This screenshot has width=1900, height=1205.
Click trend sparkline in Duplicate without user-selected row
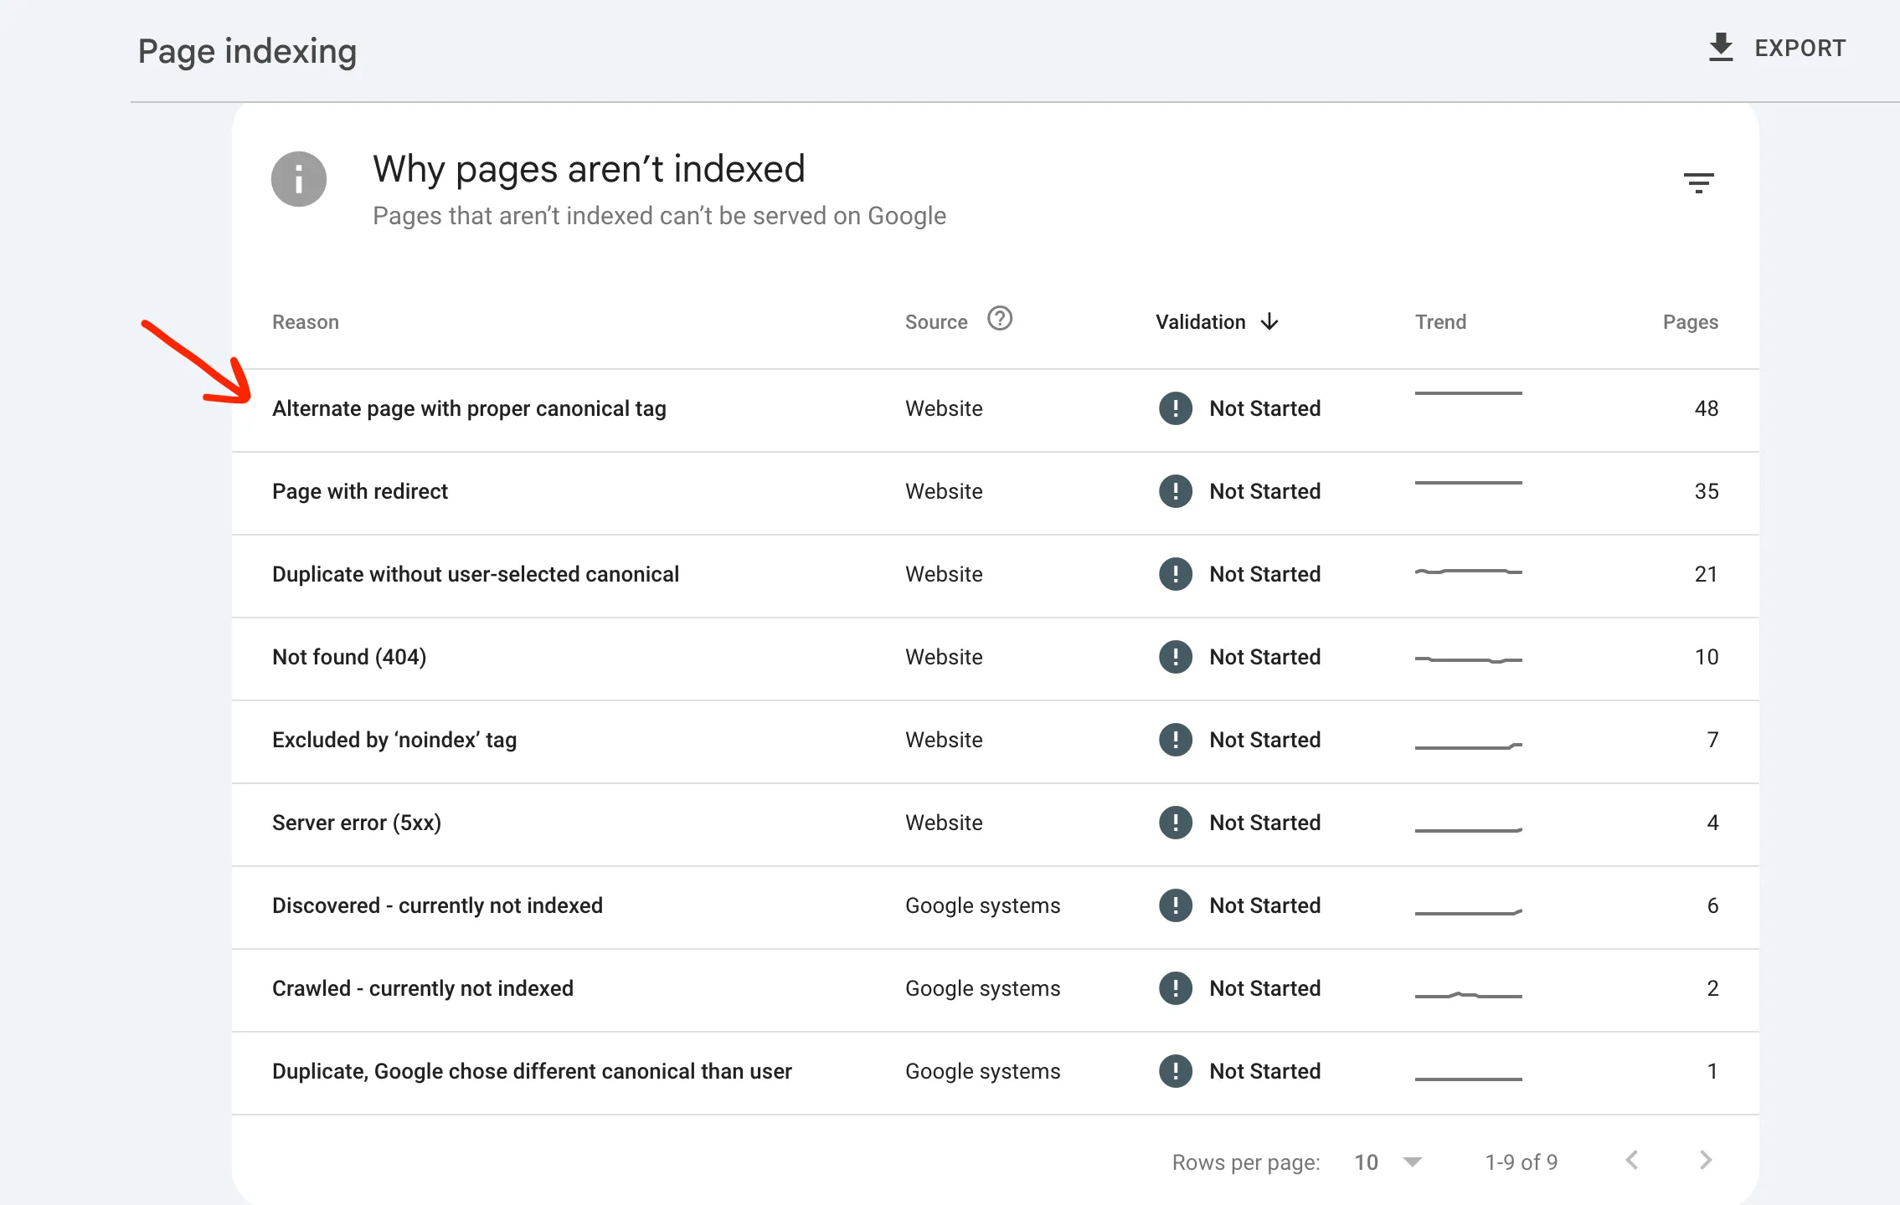pyautogui.click(x=1468, y=572)
